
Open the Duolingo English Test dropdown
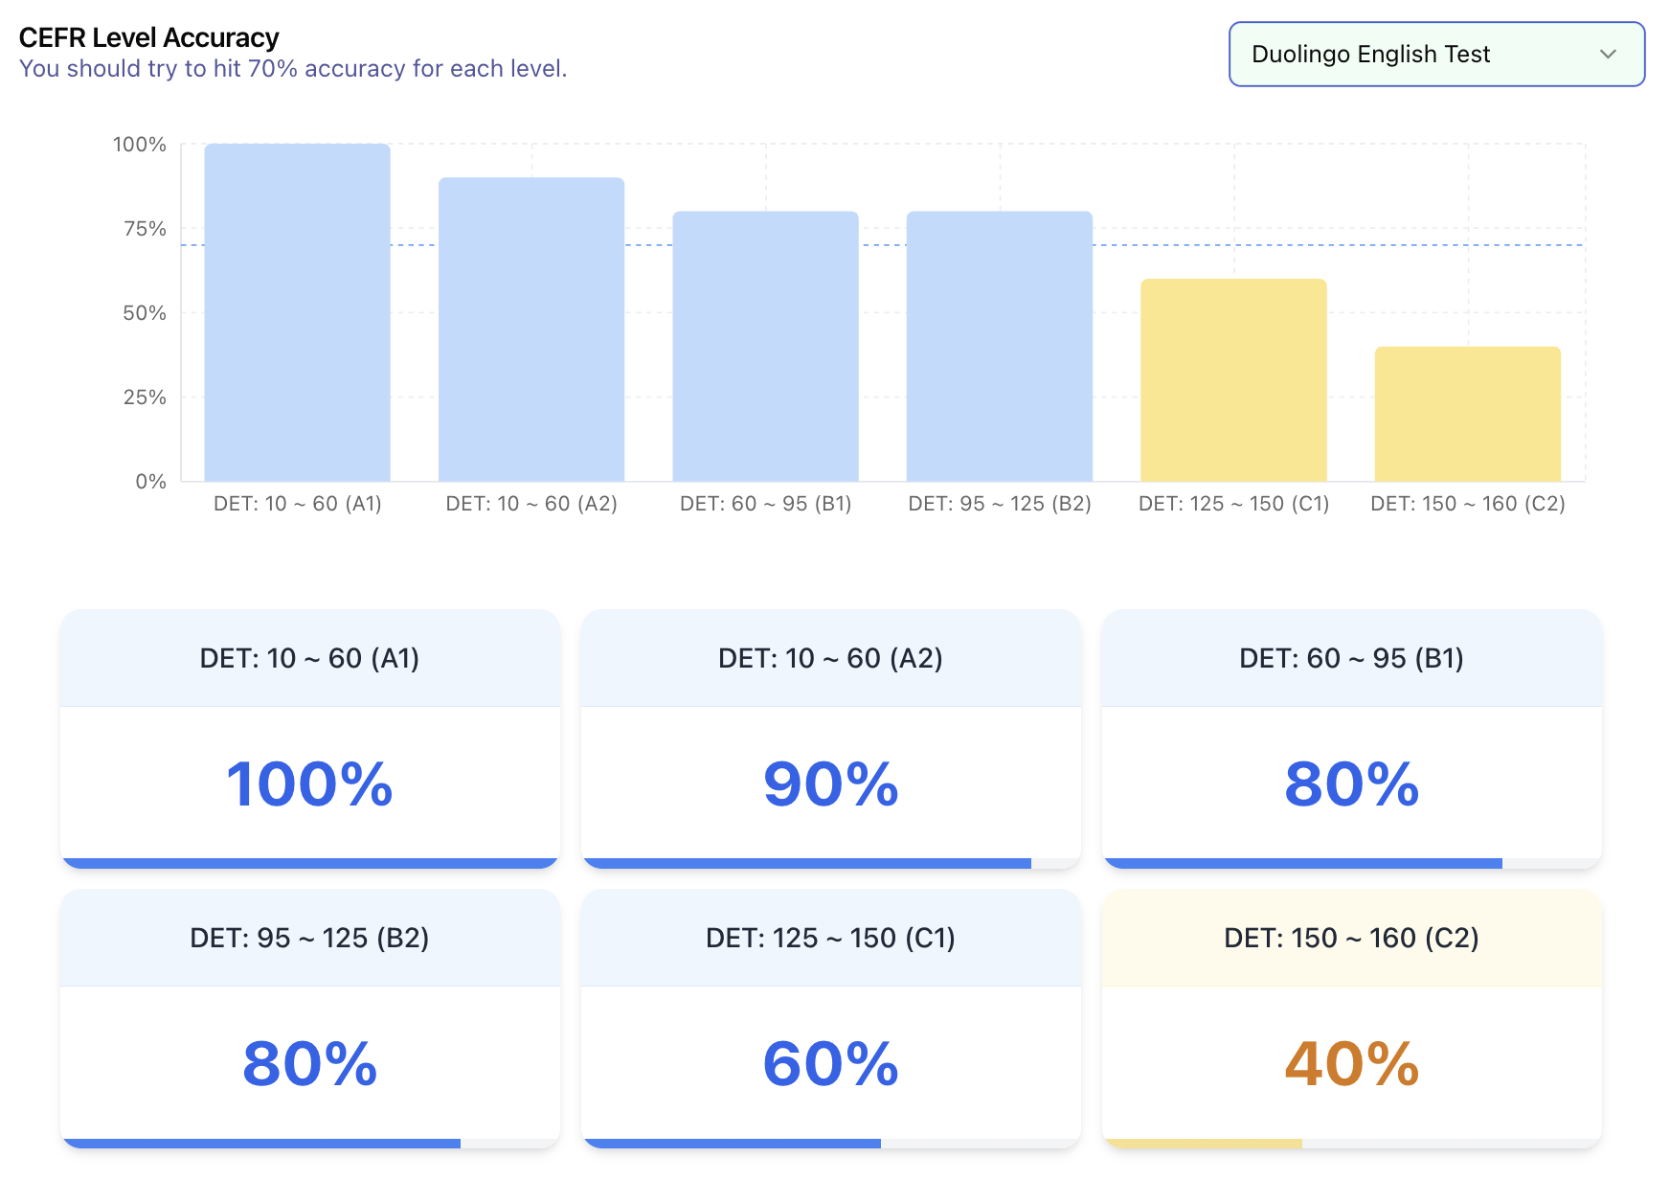1433,55
